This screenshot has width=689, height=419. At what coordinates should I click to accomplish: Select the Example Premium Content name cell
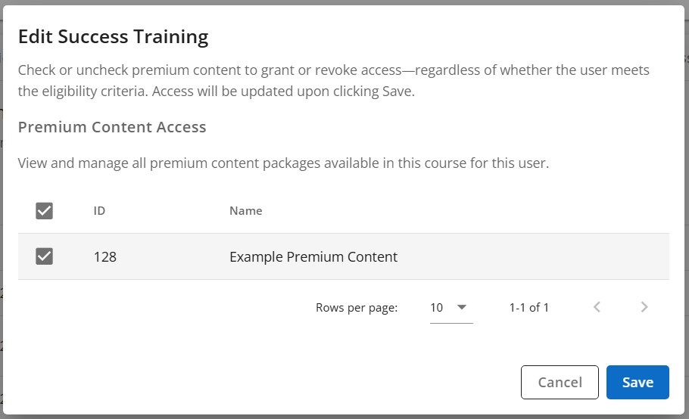[313, 257]
